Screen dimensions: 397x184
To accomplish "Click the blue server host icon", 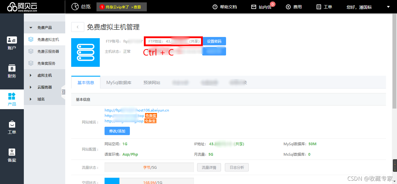I will click(x=85, y=52).
